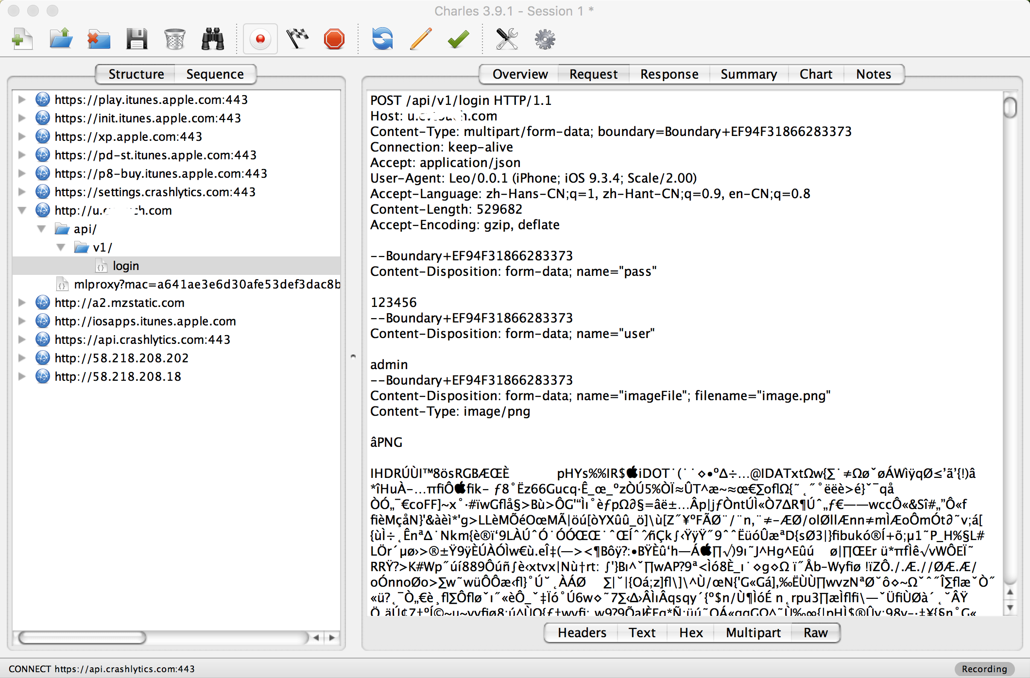Viewport: 1030px width, 678px height.
Task: Open the Notes tab
Action: click(874, 74)
